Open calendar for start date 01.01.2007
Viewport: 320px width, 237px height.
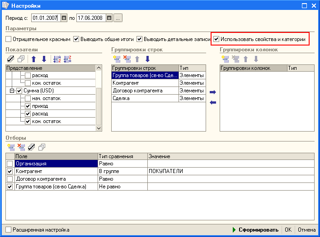coord(64,18)
